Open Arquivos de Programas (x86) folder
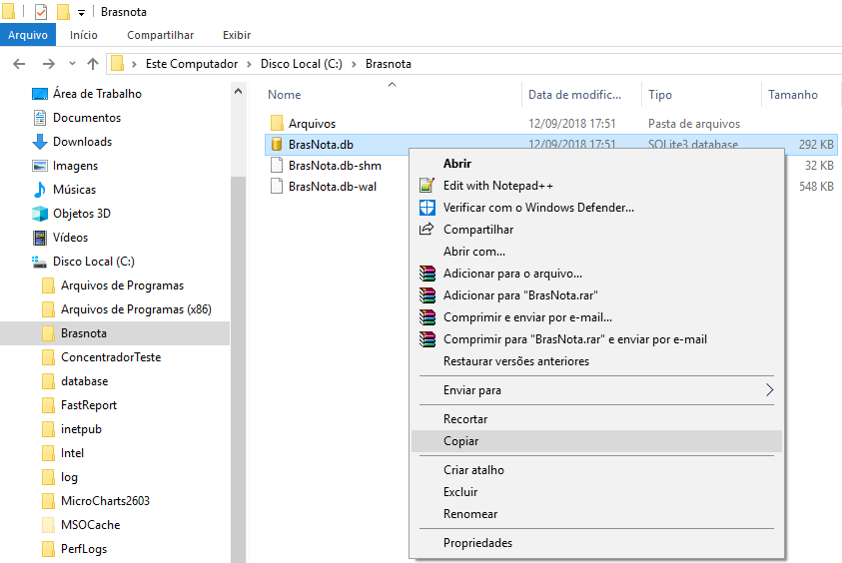Image resolution: width=842 pixels, height=563 pixels. tap(136, 309)
